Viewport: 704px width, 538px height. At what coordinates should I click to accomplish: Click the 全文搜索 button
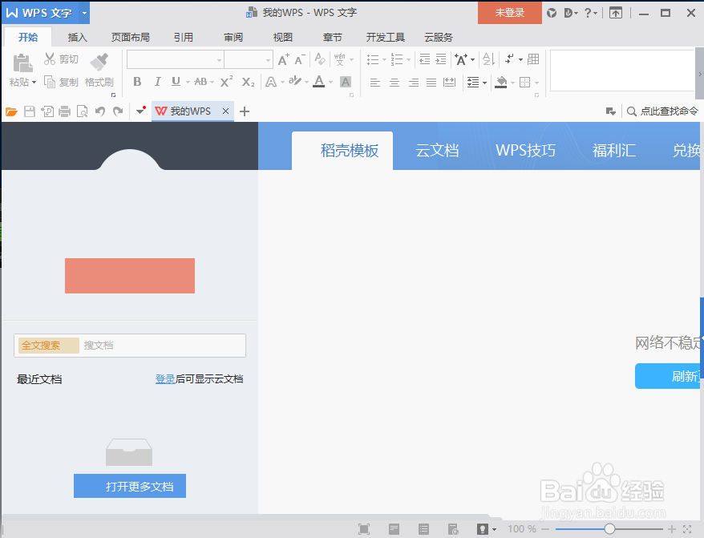[x=48, y=346]
